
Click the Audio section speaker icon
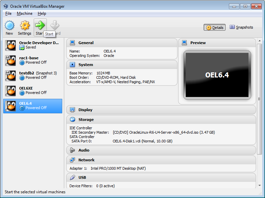72,150
